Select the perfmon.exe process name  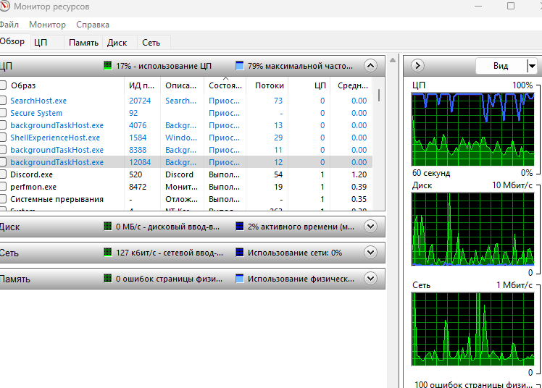click(x=33, y=187)
